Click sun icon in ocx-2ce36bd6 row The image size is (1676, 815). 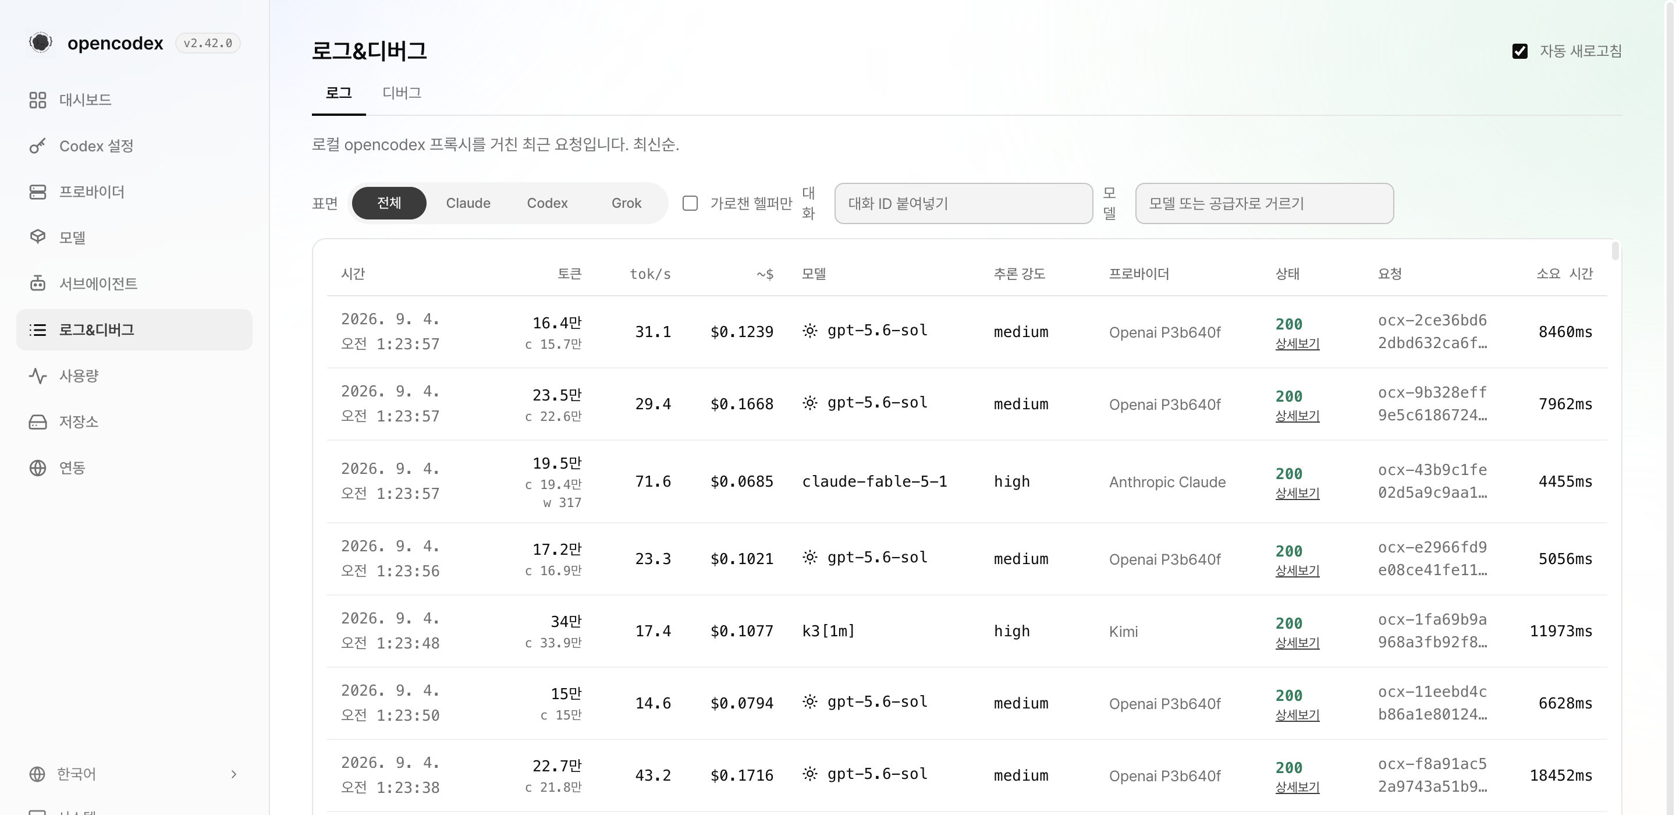coord(810,331)
